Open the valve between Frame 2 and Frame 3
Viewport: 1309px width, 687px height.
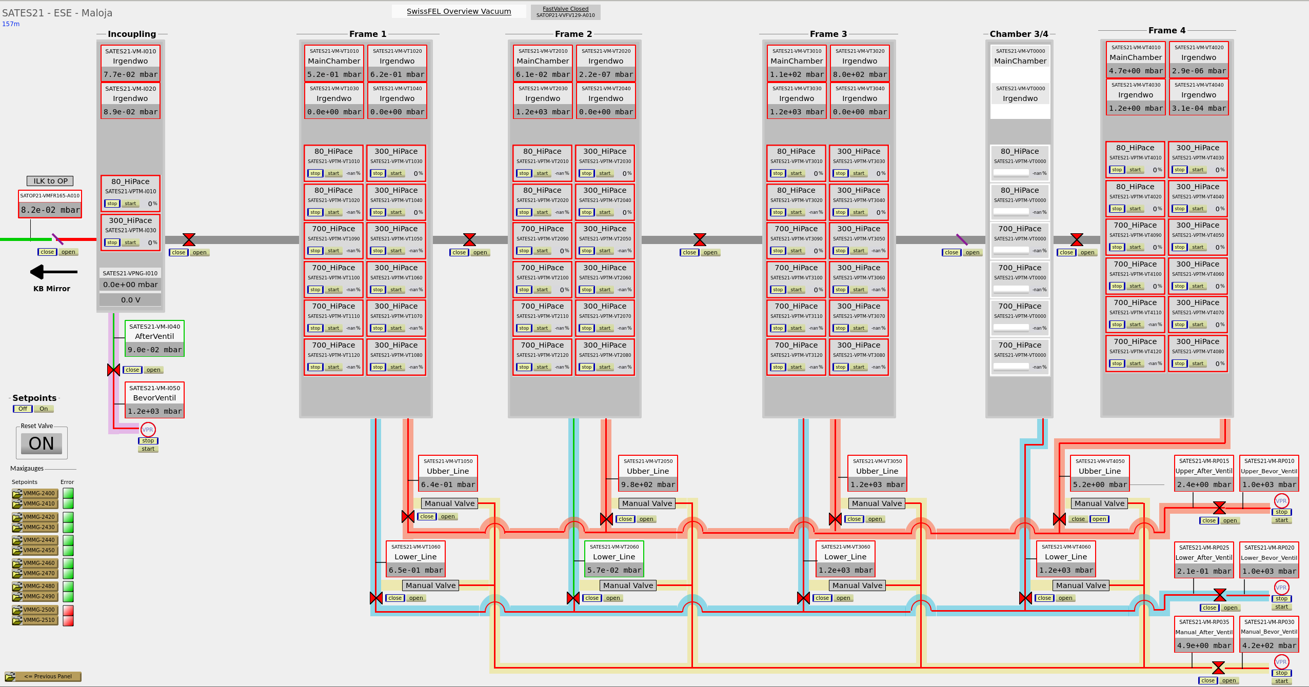[710, 252]
